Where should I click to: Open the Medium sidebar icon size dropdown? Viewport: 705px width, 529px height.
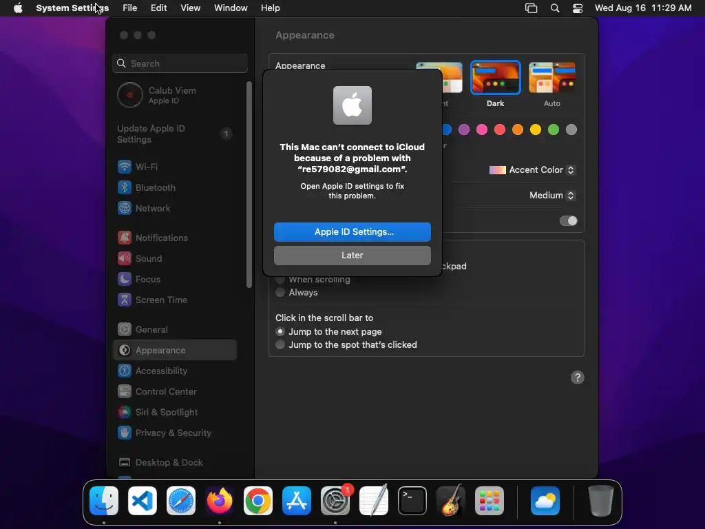tap(552, 195)
